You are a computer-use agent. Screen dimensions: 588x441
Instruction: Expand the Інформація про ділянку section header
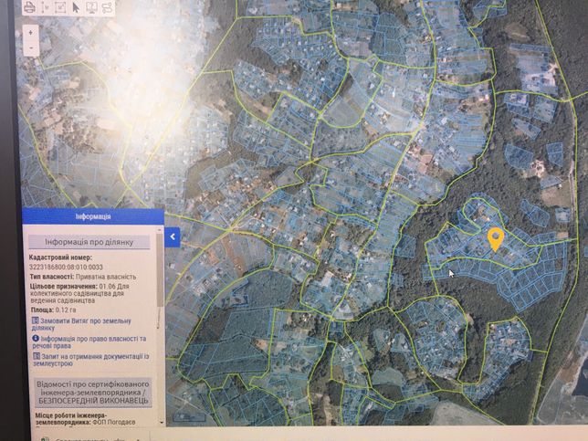89,242
